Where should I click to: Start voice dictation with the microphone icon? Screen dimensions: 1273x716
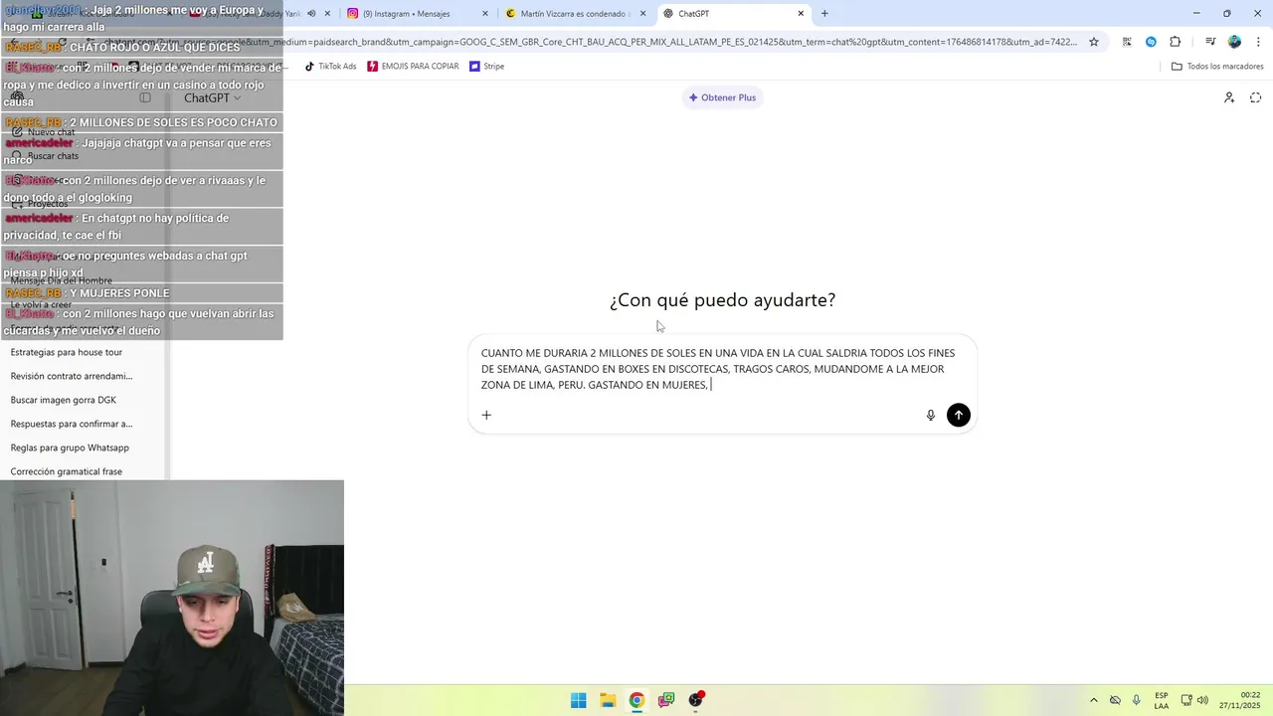pyautogui.click(x=931, y=416)
